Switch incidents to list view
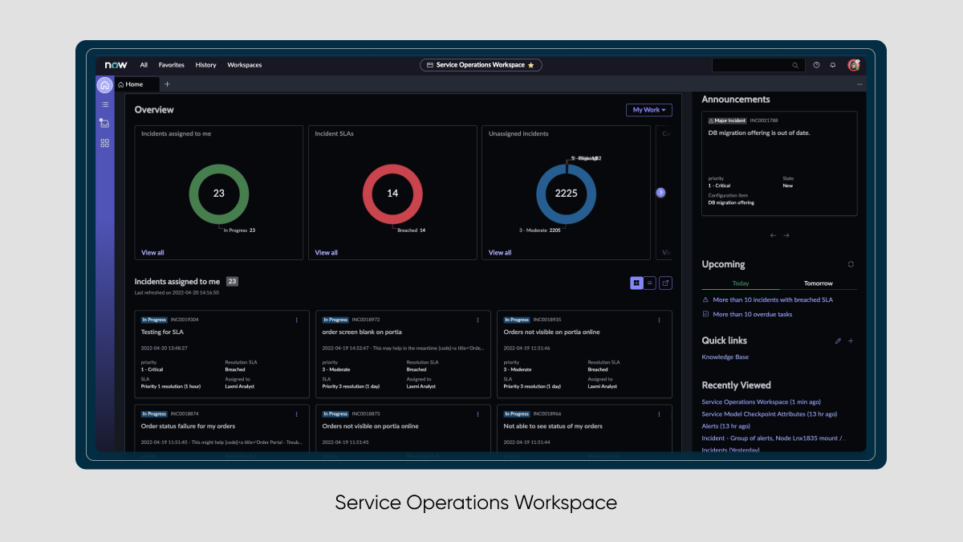The image size is (963, 542). coord(650,283)
